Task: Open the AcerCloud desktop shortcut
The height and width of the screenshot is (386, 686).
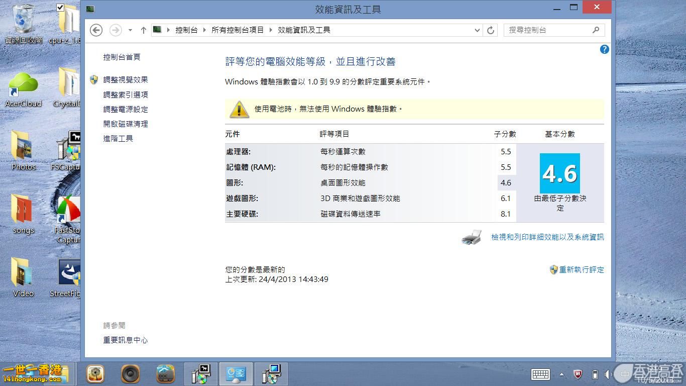Action: click(x=23, y=86)
